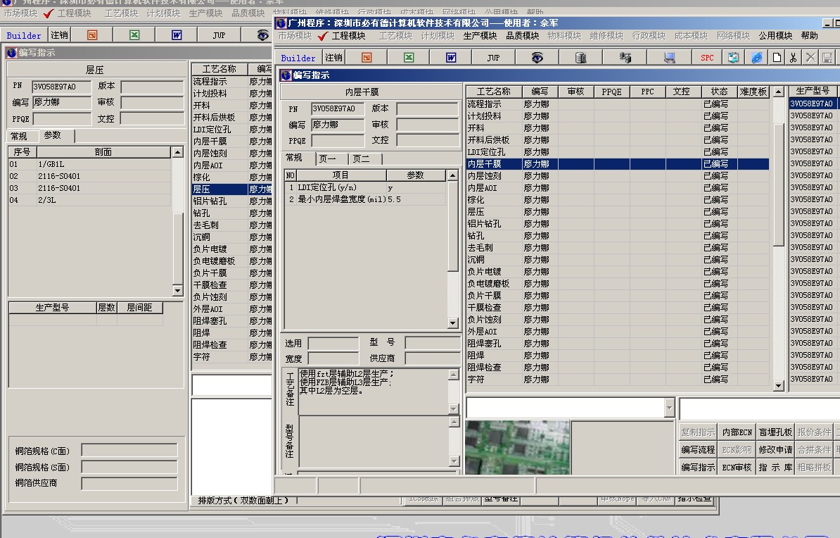Image resolution: width=840 pixels, height=538 pixels.
Task: Click the 修改申请 button
Action: 775,449
